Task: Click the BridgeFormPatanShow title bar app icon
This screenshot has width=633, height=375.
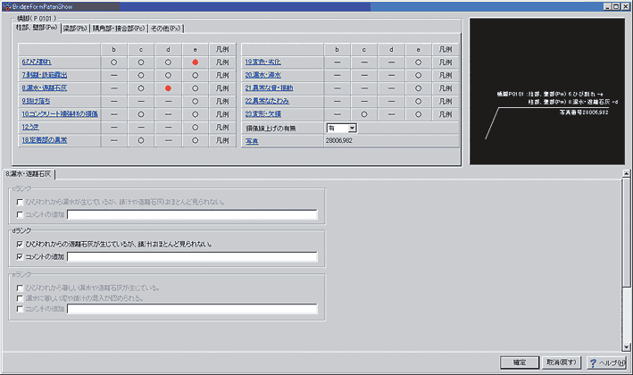Action: (6, 6)
